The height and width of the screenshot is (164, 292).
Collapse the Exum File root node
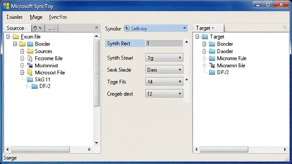8,37
